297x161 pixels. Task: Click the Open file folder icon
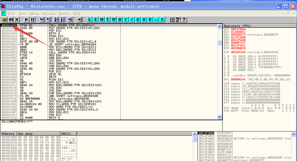(x=5, y=19)
